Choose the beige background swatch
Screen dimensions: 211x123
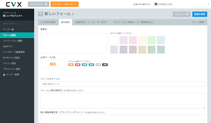click(x=142, y=49)
